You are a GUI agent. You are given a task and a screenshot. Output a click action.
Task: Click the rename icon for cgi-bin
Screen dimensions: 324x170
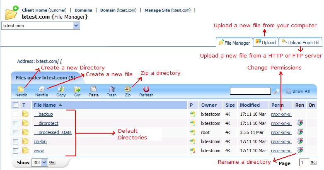point(300,141)
